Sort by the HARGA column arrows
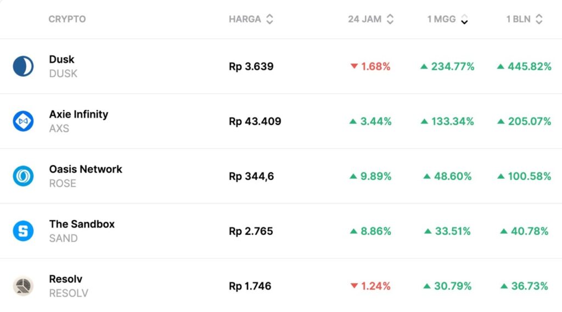Image resolution: width=562 pixels, height=312 pixels. 269,19
